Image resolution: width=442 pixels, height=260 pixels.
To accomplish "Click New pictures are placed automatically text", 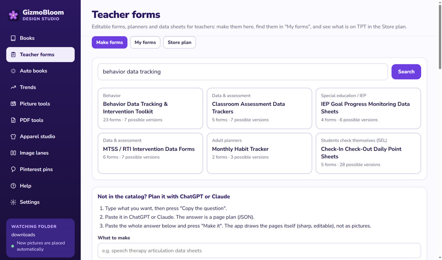I will click(41, 246).
